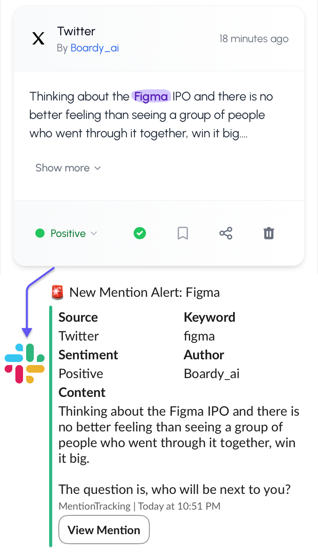Select the highlighted Figma keyword
318x556 pixels.
coord(151,97)
